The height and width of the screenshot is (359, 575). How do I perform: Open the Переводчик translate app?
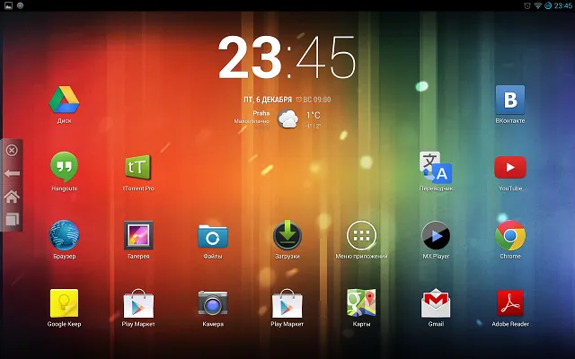tap(436, 167)
